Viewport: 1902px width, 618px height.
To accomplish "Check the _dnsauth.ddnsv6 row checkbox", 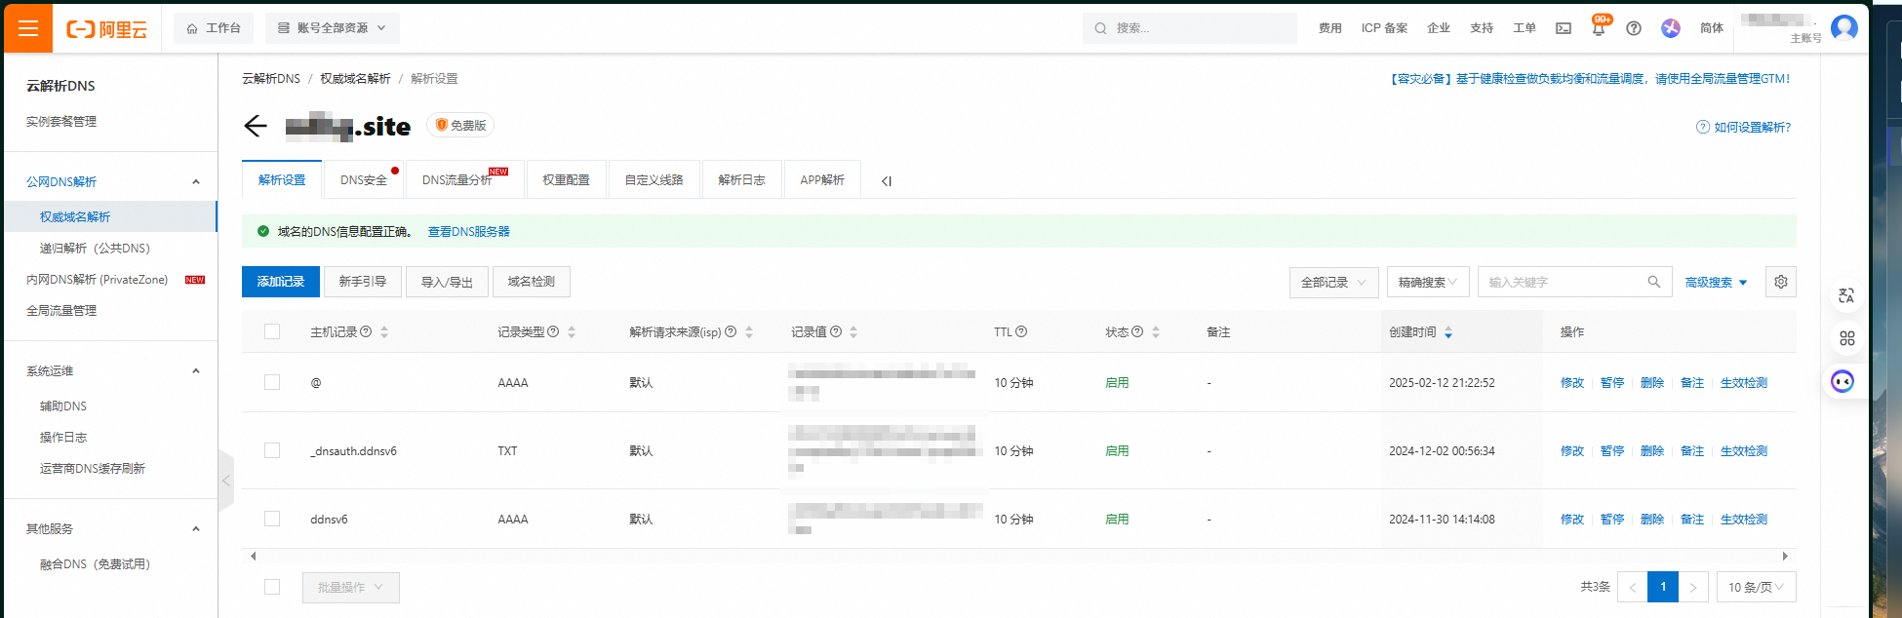I will coord(272,450).
